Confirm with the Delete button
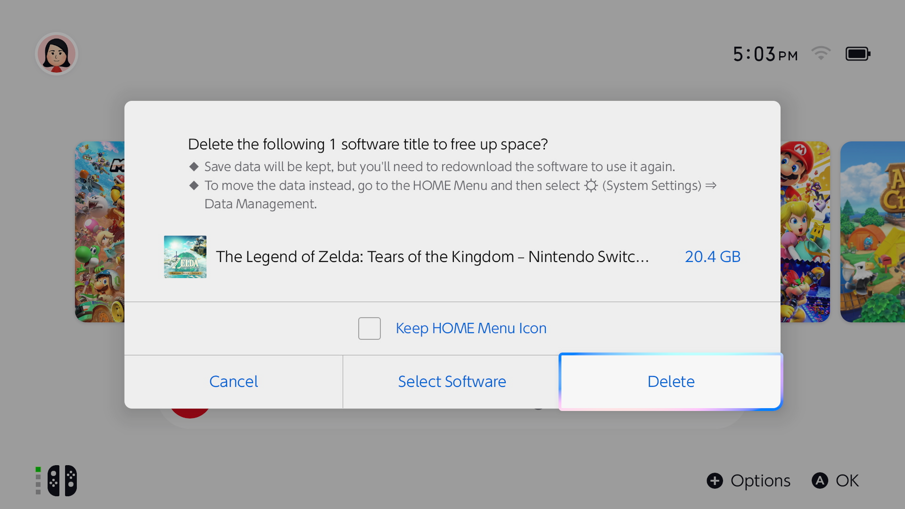Viewport: 905px width, 509px height. pos(671,381)
